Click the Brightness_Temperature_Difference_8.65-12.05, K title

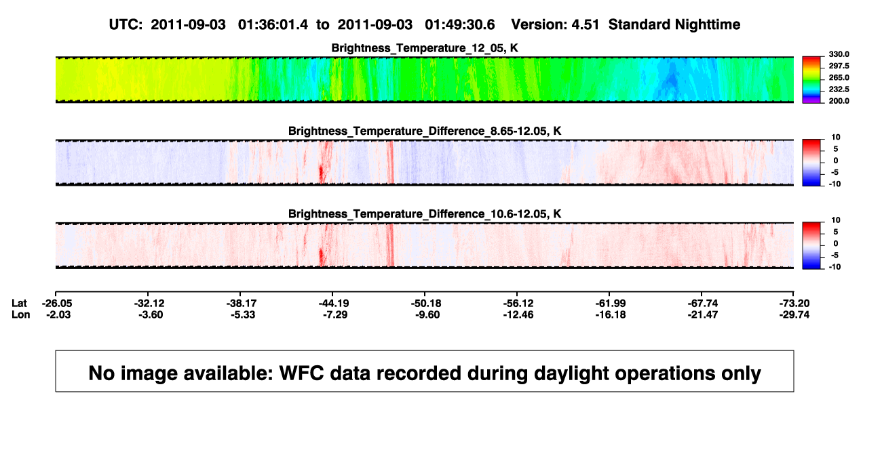pyautogui.click(x=424, y=131)
